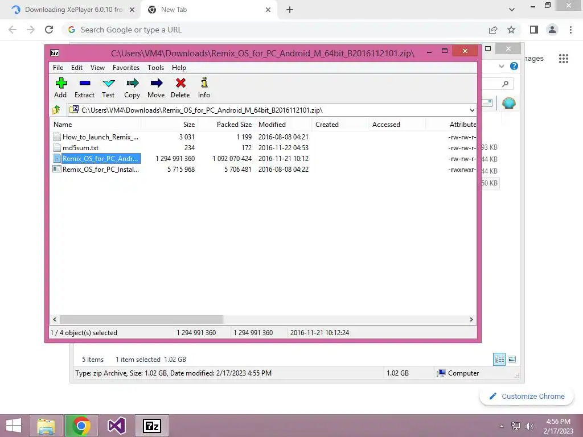Click the red Delete icon

point(180,88)
